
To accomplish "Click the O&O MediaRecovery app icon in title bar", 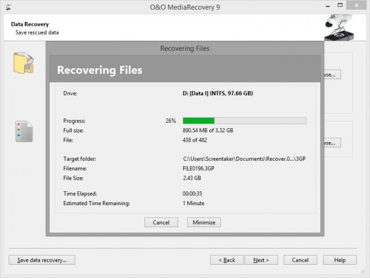I will point(9,8).
